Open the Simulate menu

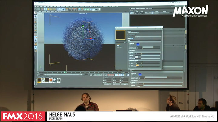63,7
